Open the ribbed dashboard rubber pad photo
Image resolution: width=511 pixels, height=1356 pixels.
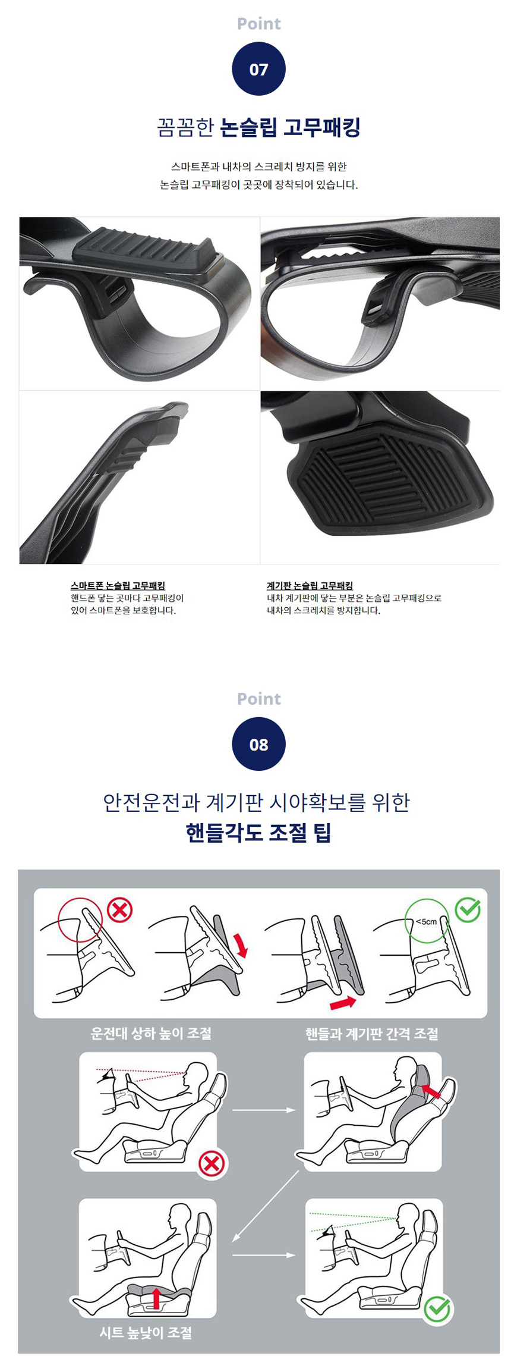pos(380,478)
